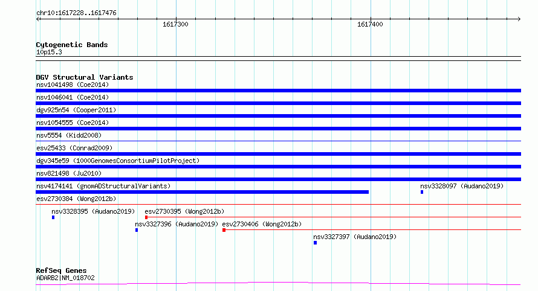Select the blue marker below nsv3327396

tap(137, 230)
